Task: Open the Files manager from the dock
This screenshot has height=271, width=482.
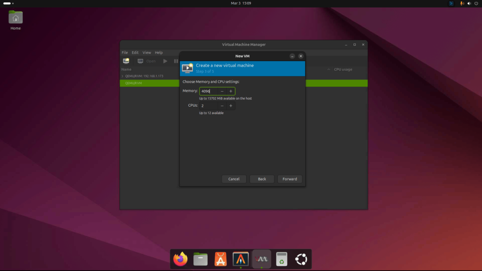Action: (x=200, y=259)
